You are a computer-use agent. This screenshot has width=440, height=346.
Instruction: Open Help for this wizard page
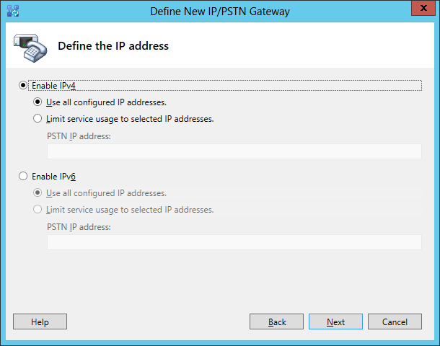click(40, 322)
